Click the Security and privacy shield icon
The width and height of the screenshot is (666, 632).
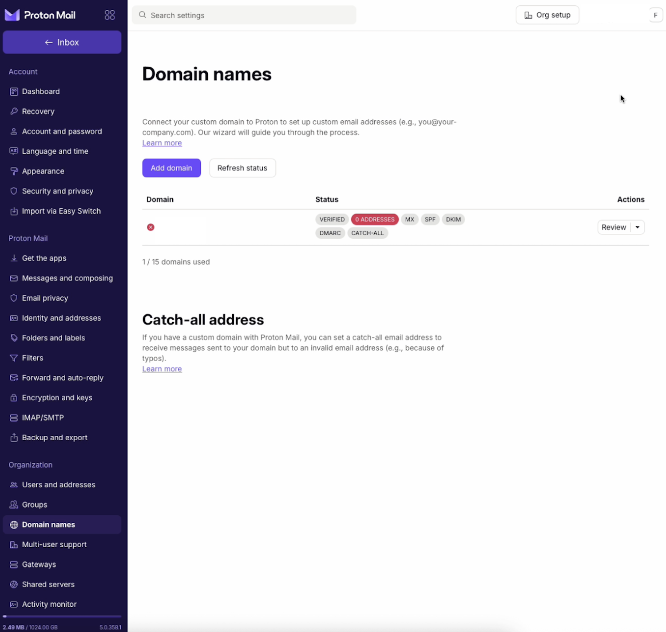(14, 191)
